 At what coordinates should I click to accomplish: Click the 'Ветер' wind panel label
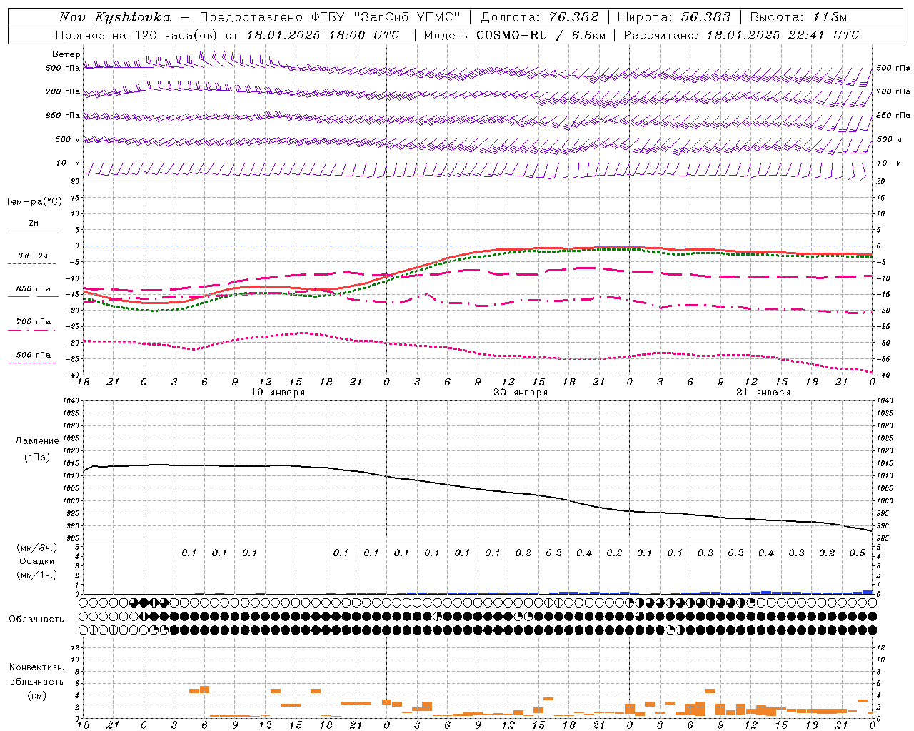tap(66, 54)
